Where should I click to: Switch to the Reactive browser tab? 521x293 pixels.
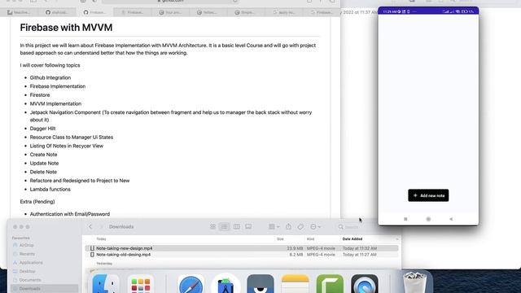click(19, 12)
